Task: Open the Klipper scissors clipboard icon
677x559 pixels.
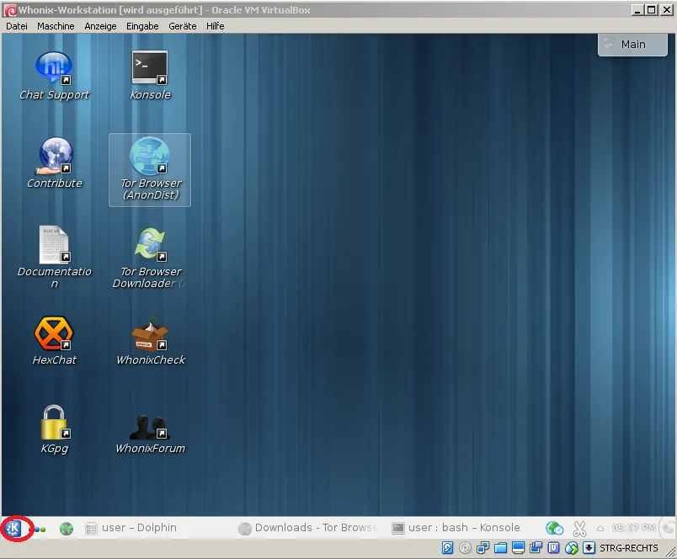Action: (579, 528)
